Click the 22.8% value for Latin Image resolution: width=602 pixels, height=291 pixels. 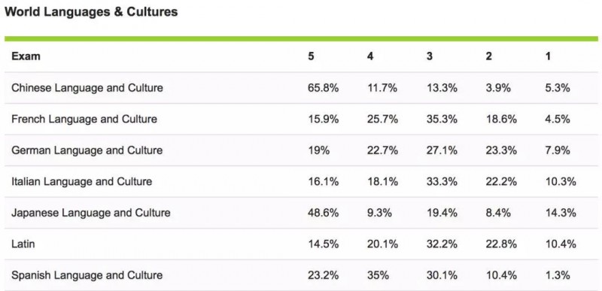click(501, 244)
